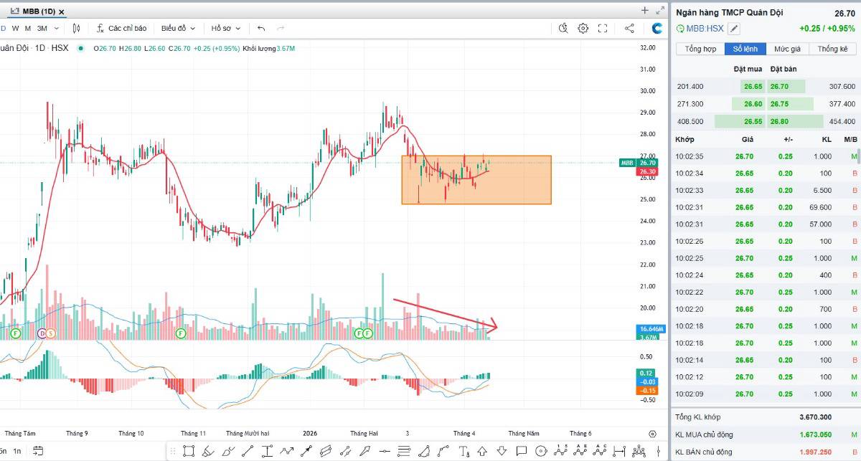Select the brush drawing tool
This screenshot has height=461, width=861.
pos(227,451)
